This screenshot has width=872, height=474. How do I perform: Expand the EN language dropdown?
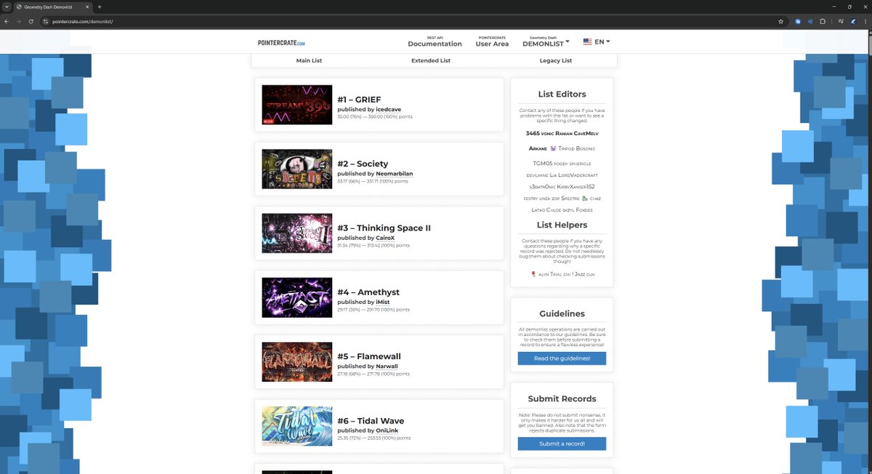(602, 41)
